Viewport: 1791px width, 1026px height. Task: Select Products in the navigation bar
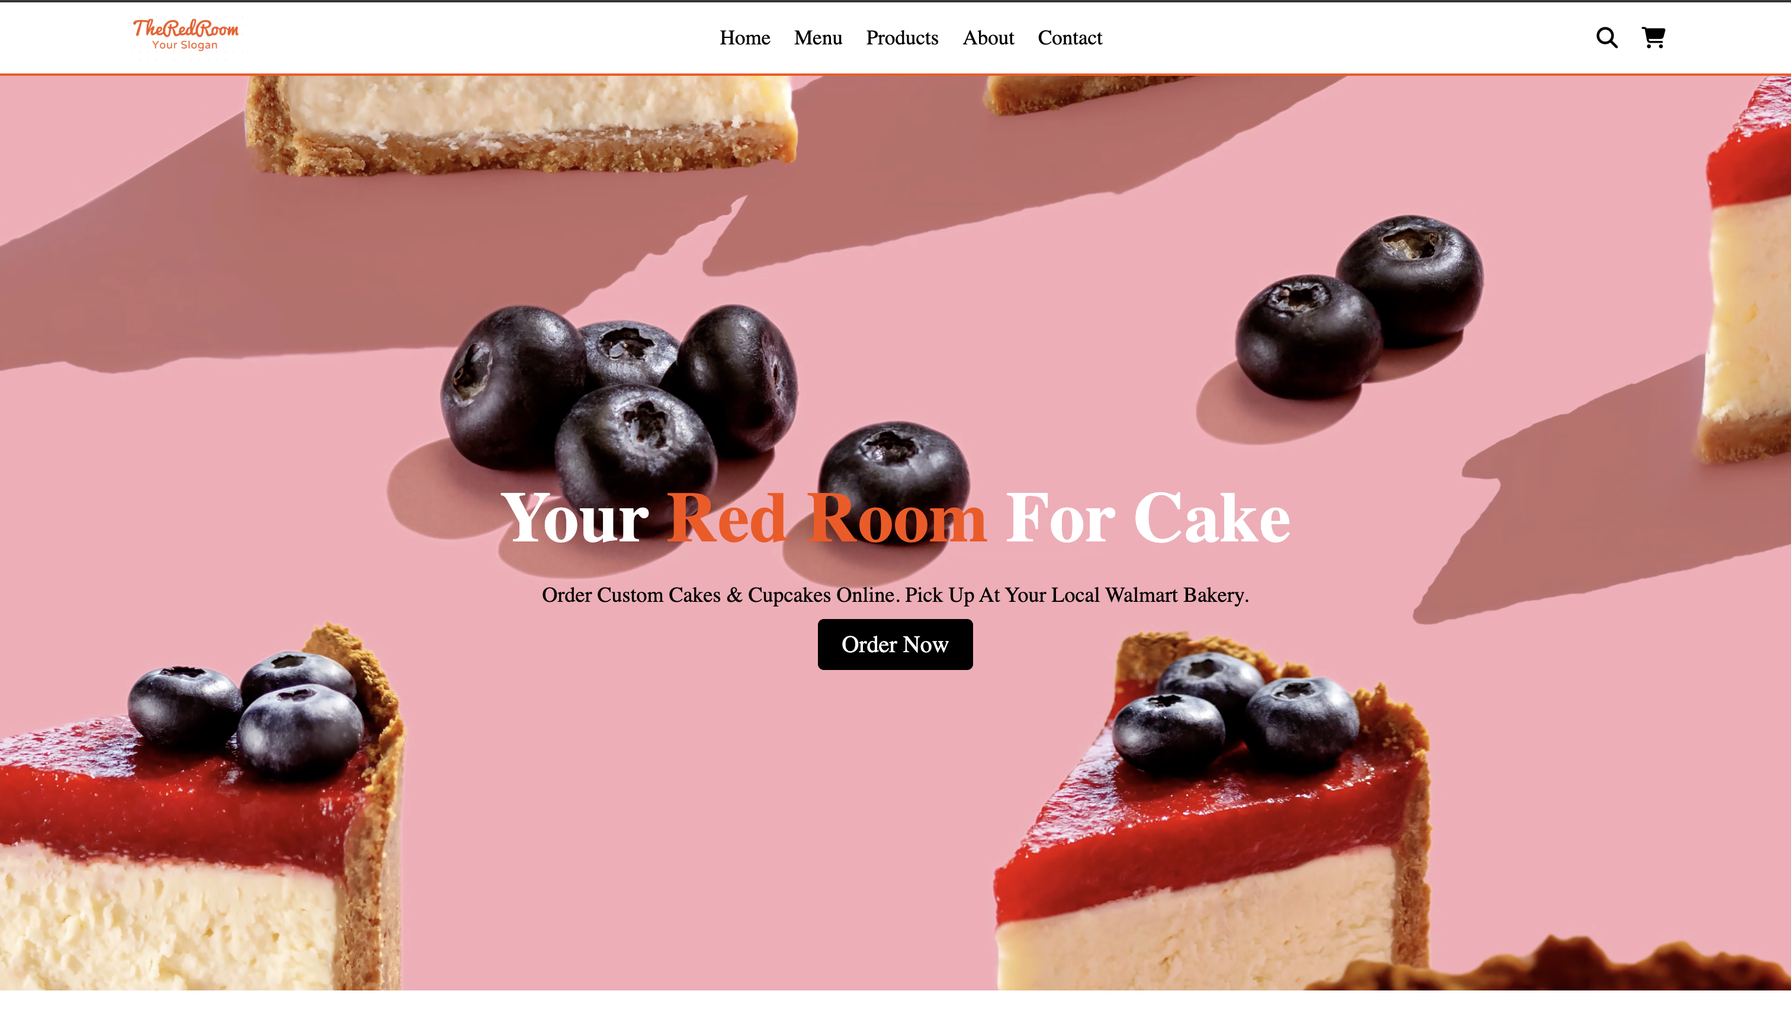pyautogui.click(x=902, y=37)
